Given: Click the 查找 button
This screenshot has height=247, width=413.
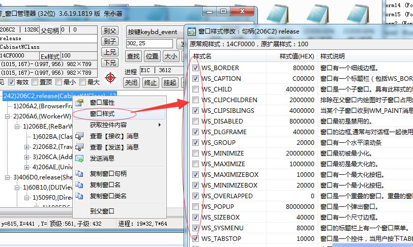Looking at the screenshot, I should (x=133, y=56).
